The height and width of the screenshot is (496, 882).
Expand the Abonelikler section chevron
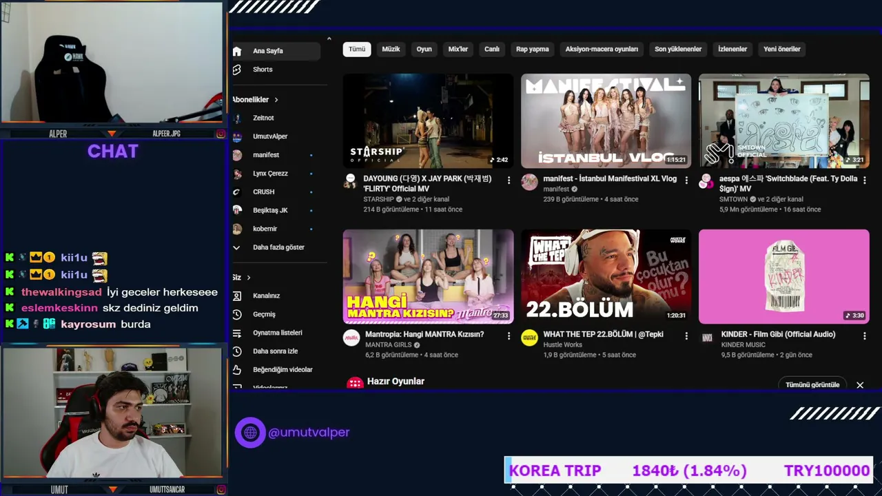tap(276, 100)
